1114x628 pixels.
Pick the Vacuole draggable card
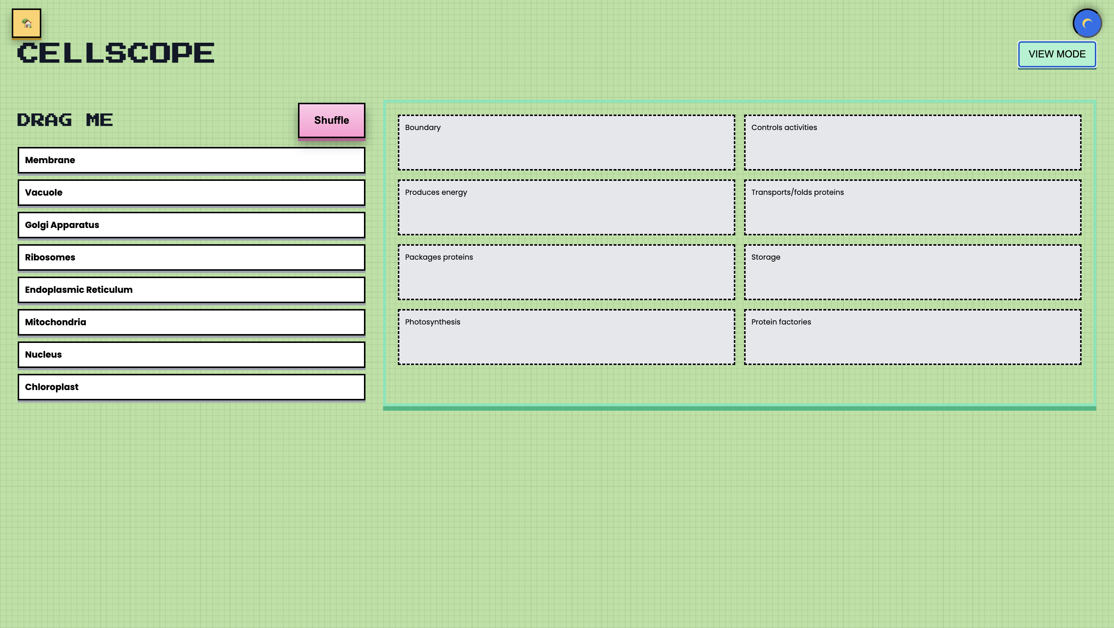click(191, 193)
